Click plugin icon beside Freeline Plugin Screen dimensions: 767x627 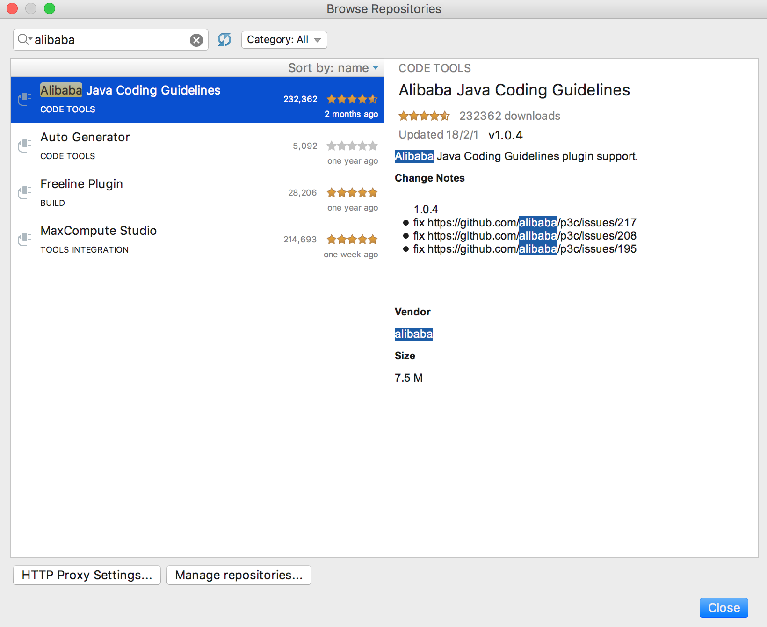pos(24,193)
